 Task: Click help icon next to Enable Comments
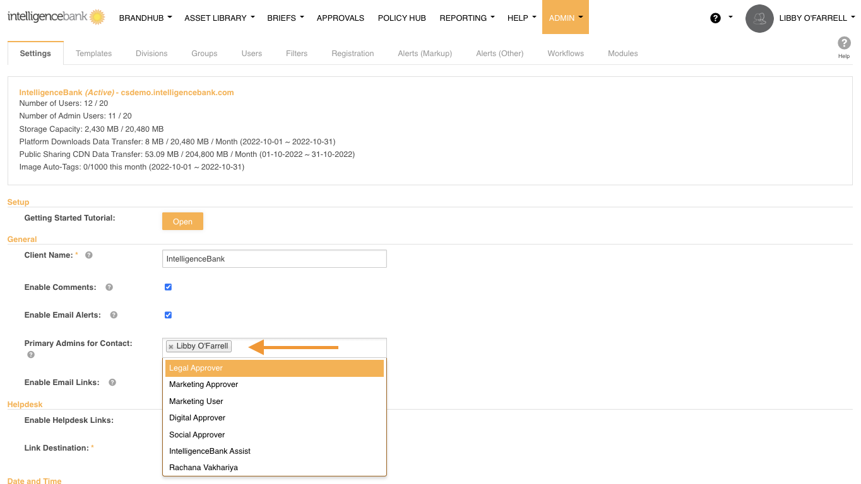click(109, 287)
